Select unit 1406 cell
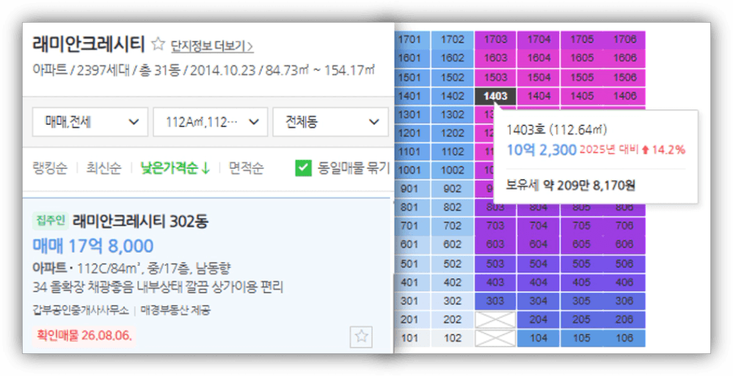The height and width of the screenshot is (376, 733). pos(624,96)
